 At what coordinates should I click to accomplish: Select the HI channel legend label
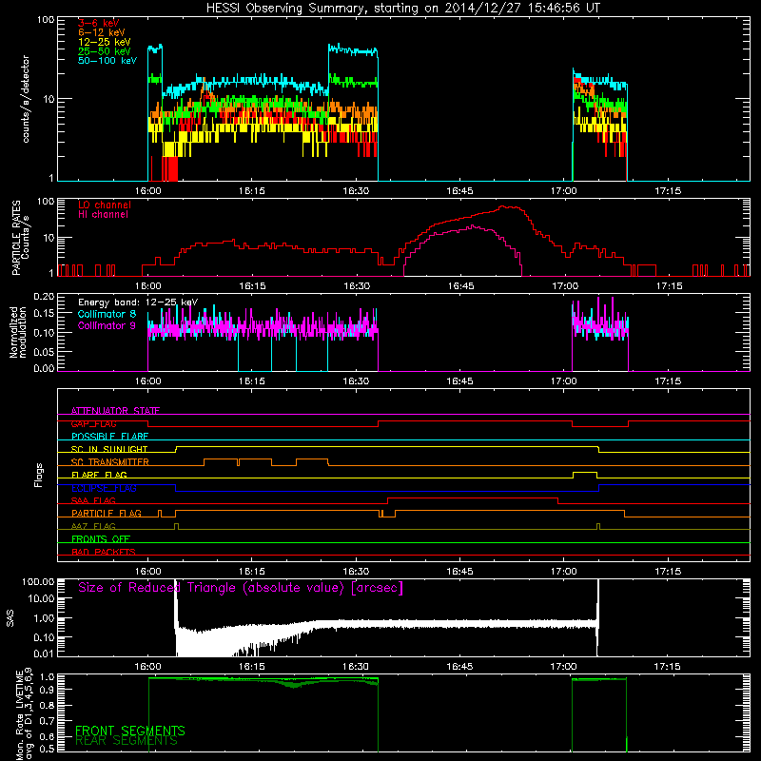pyautogui.click(x=104, y=215)
